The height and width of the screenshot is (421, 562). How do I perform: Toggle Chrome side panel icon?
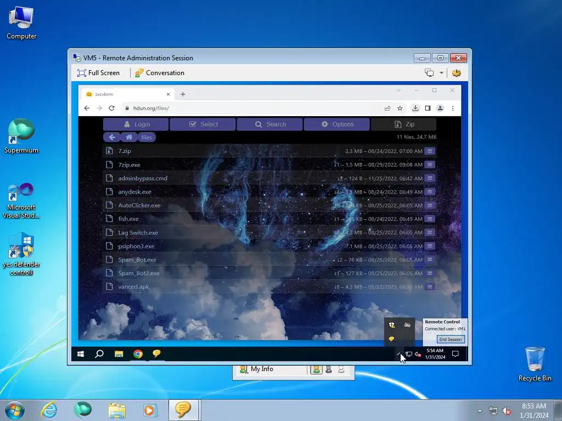[x=428, y=108]
